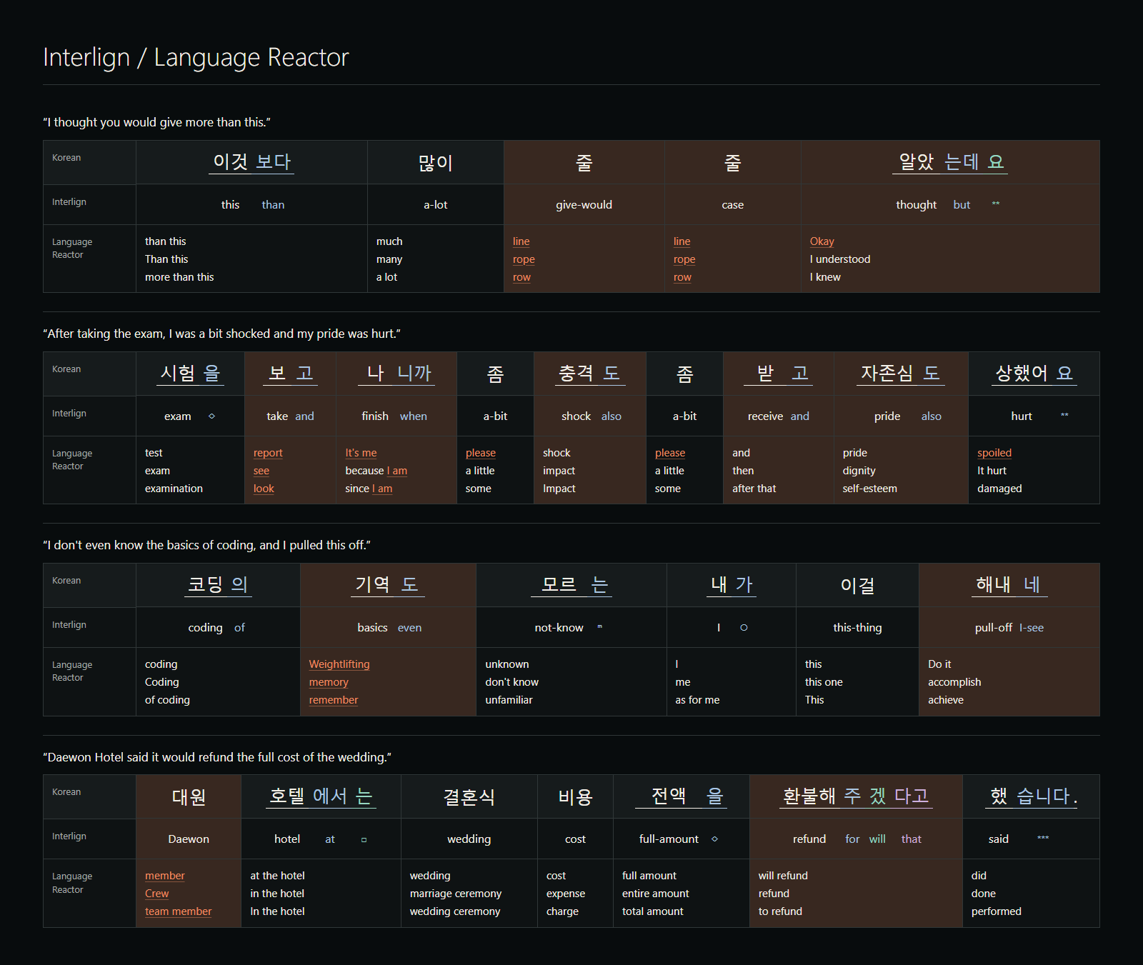1143x965 pixels.
Task: Click the diamond marker after 'exam'
Action: [x=211, y=416]
